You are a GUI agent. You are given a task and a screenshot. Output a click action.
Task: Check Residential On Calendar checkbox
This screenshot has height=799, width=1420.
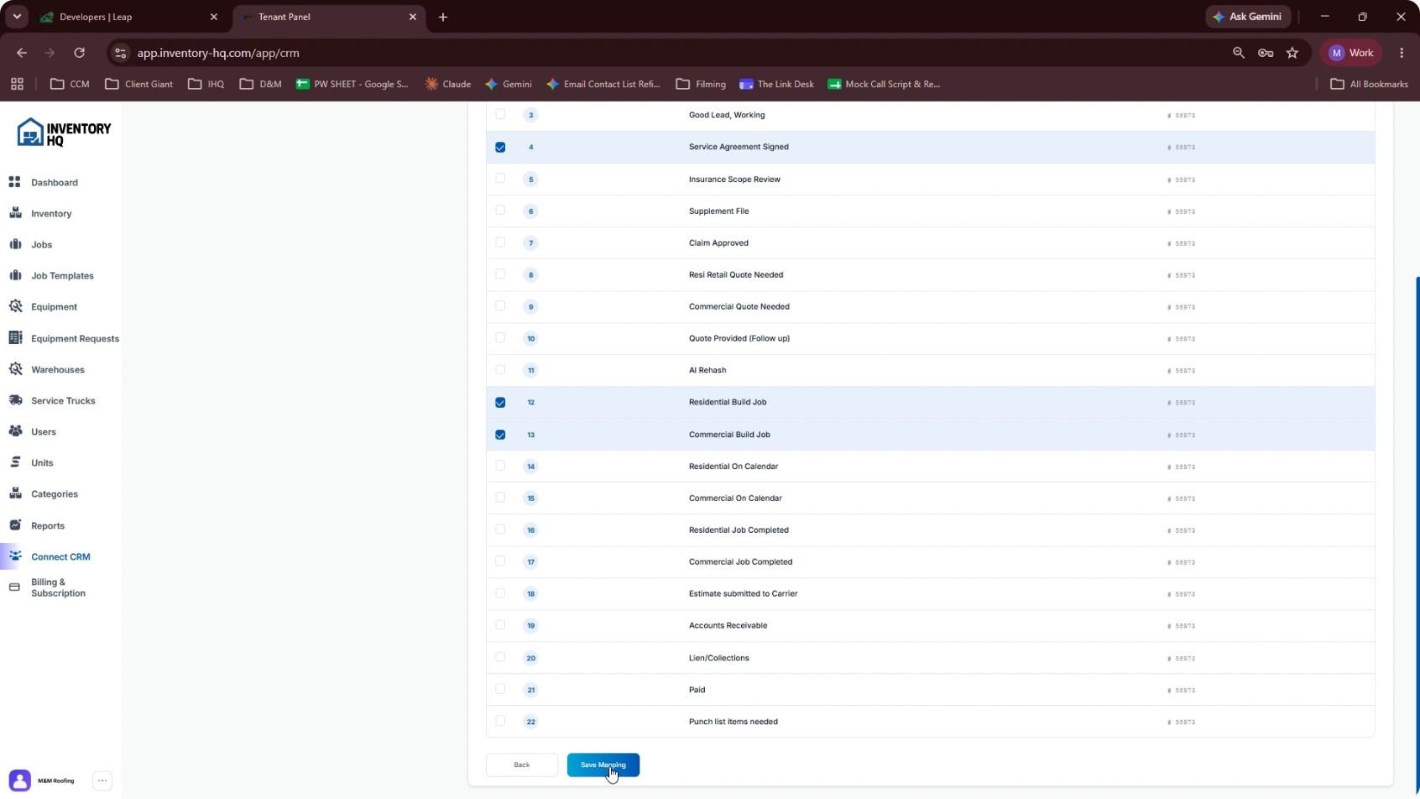tap(500, 466)
